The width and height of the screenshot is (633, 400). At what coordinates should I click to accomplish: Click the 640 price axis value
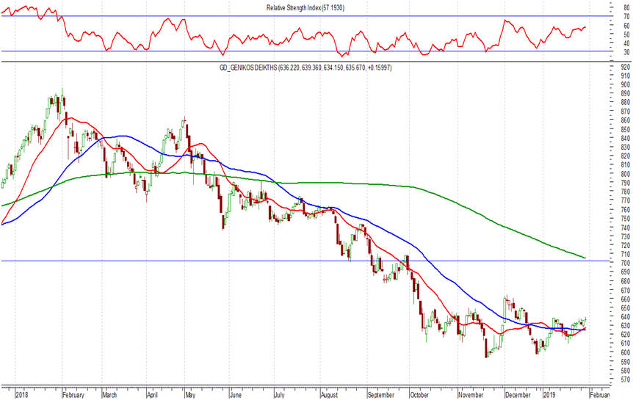coord(626,317)
